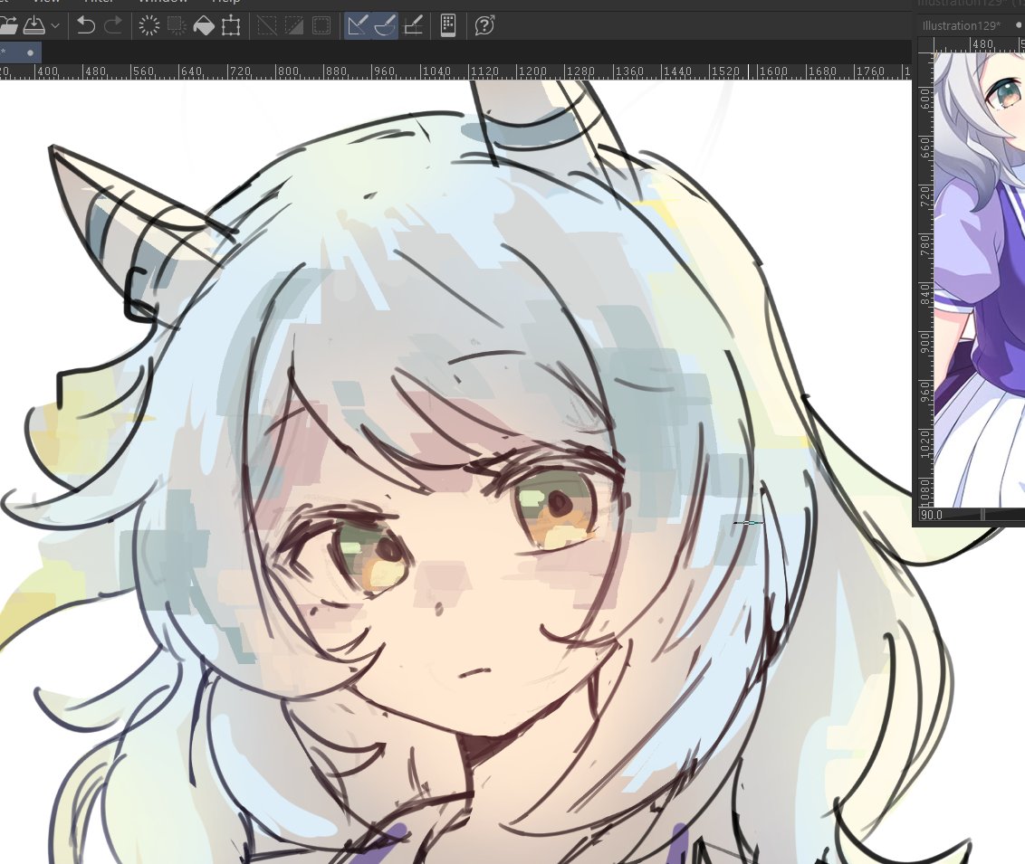Screen dimensions: 1025x864
Task: Open Clip Studio support question-mark icon
Action: (484, 25)
